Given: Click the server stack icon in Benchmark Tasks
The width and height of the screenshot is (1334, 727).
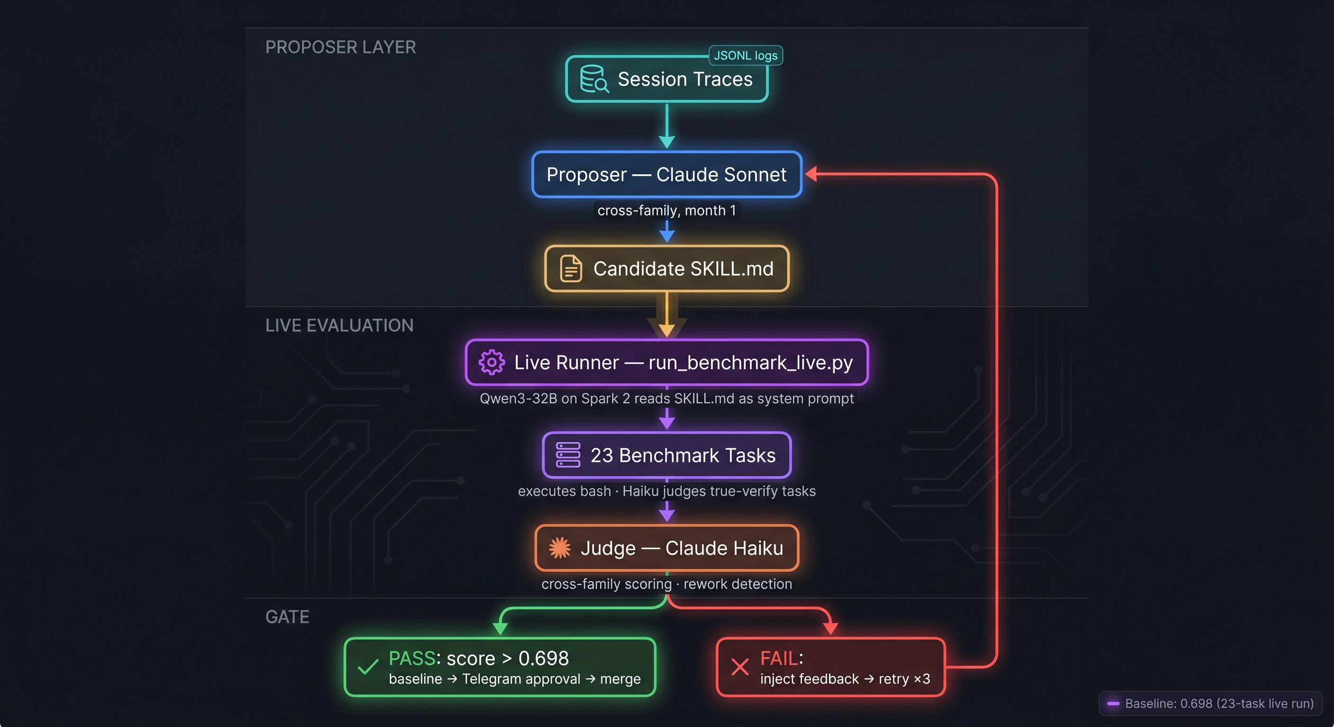Looking at the screenshot, I should [x=568, y=455].
